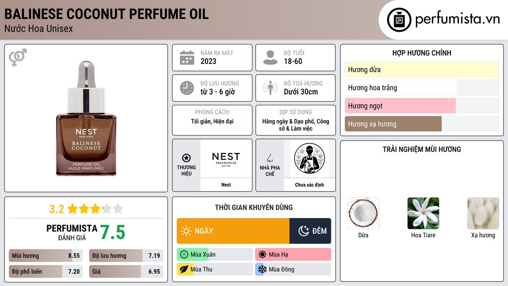
Task: Click the sun icon in the Ngày bar
Action: (186, 231)
